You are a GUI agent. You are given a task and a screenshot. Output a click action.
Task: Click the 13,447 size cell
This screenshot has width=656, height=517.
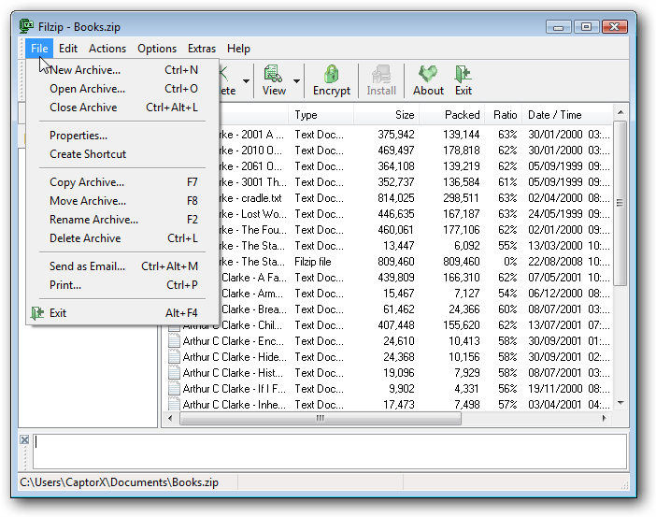(399, 246)
